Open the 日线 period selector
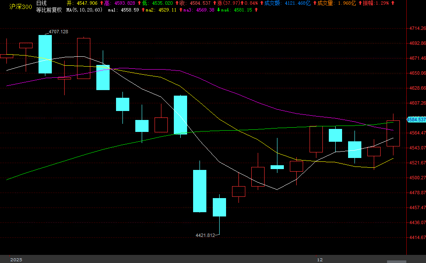 click(x=42, y=3)
